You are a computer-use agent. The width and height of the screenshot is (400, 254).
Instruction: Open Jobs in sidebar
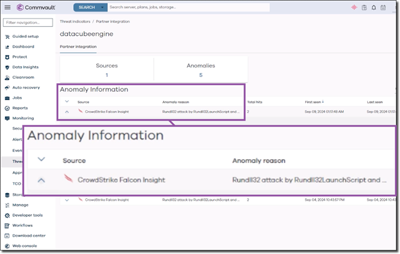pos(17,97)
